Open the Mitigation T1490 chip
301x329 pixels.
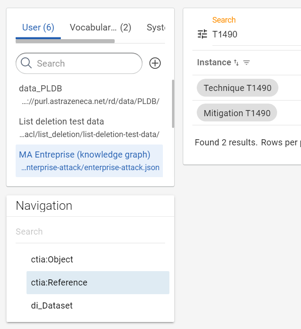pos(237,113)
